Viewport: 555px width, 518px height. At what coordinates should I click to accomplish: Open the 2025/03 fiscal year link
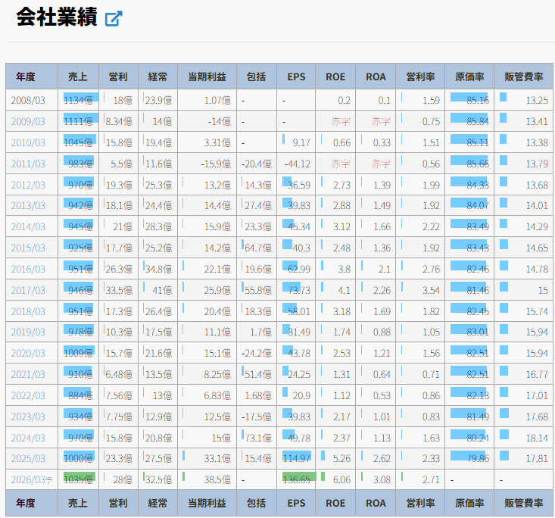click(x=27, y=459)
